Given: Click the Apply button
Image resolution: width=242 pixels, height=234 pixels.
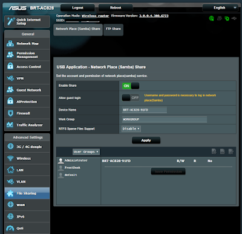Looking at the screenshot, I should (x=146, y=141).
